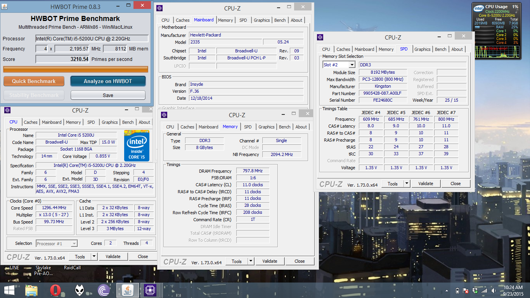Image resolution: width=530 pixels, height=298 pixels.
Task: Click the Stability Benchmark button
Action: click(34, 95)
